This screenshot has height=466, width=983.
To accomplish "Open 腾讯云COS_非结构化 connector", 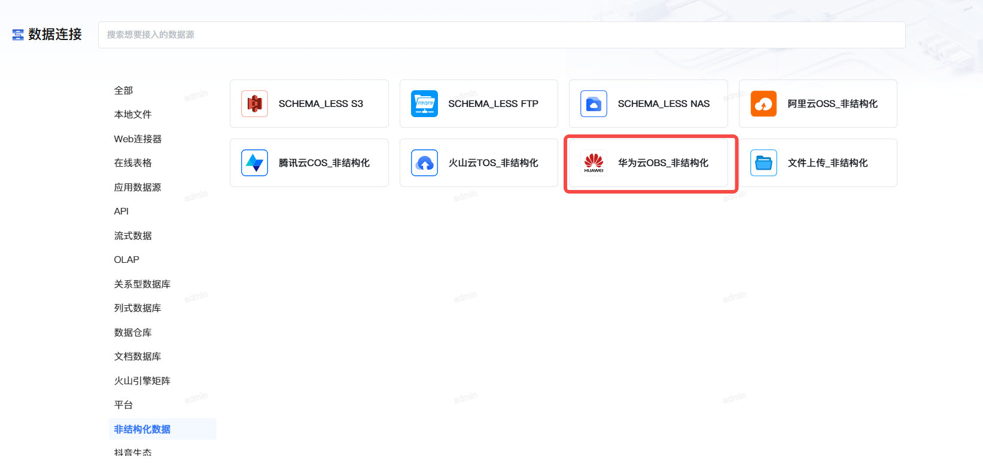I will tap(324, 163).
